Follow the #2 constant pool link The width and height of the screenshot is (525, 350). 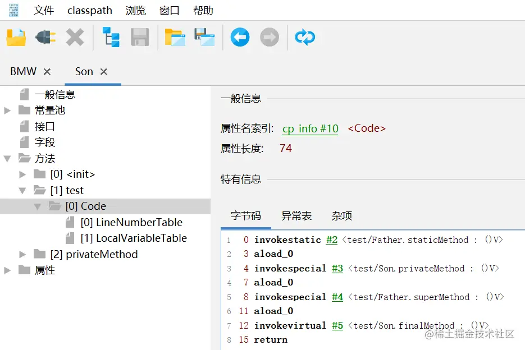(332, 240)
